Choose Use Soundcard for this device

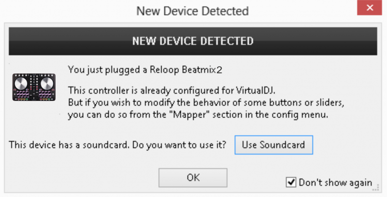(274, 145)
